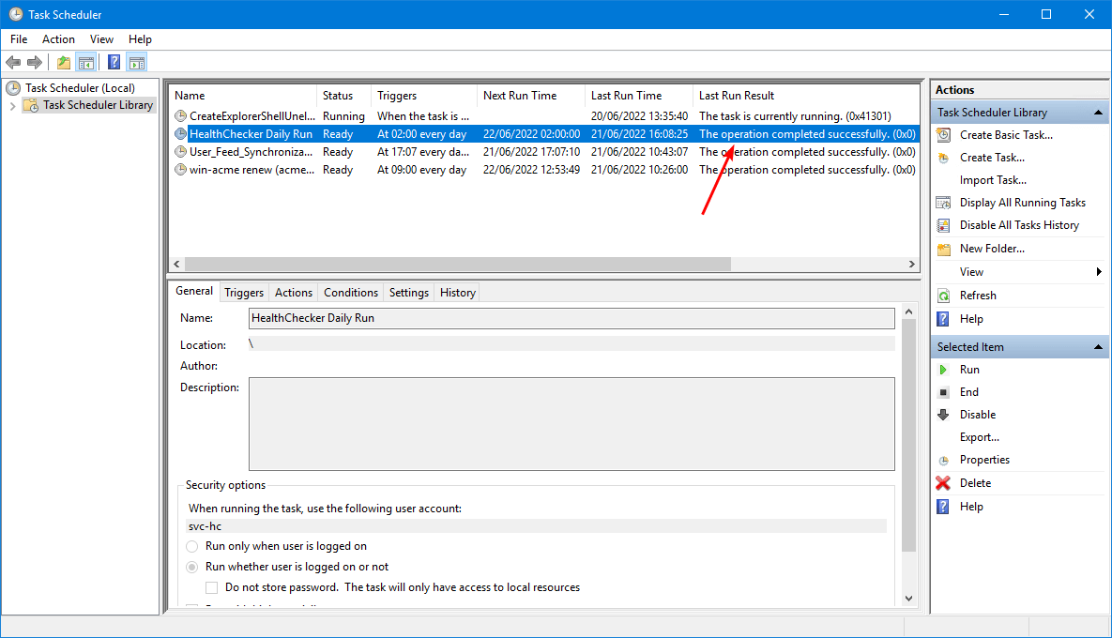
Task: Click the User_Feed_Synchroniza... task clock icon
Action: [181, 152]
